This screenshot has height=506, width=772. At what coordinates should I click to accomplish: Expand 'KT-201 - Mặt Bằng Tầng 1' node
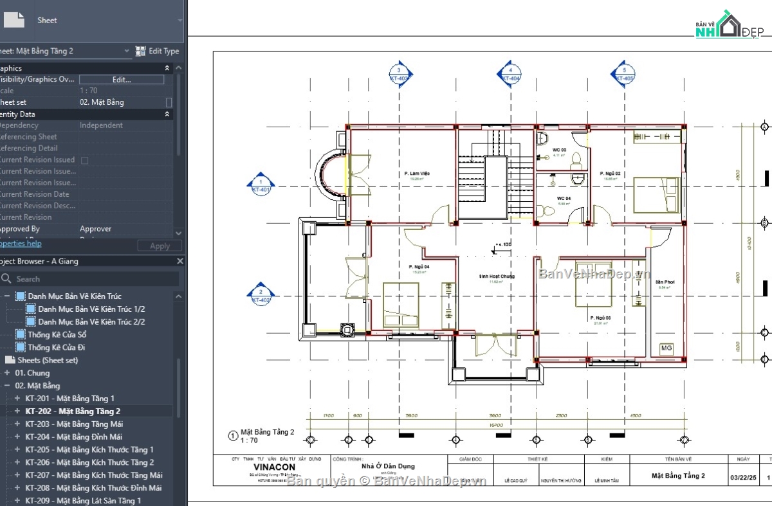[x=17, y=399]
